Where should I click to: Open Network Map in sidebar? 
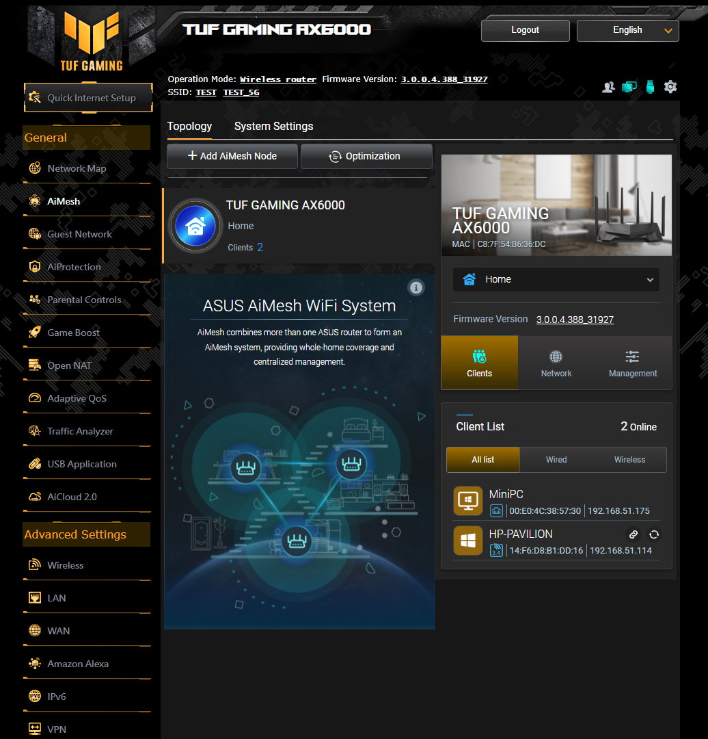pos(77,168)
